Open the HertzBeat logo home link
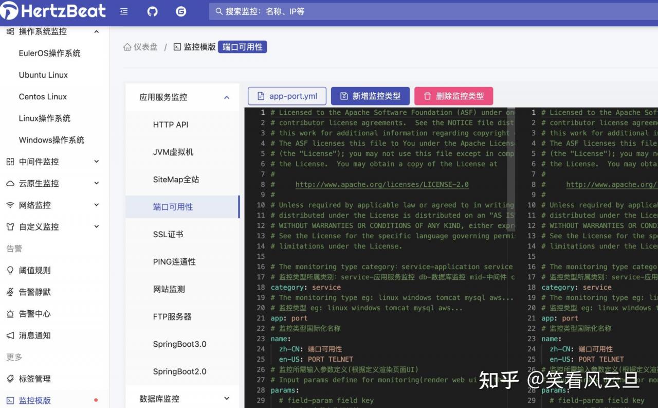The image size is (658, 408). [53, 11]
